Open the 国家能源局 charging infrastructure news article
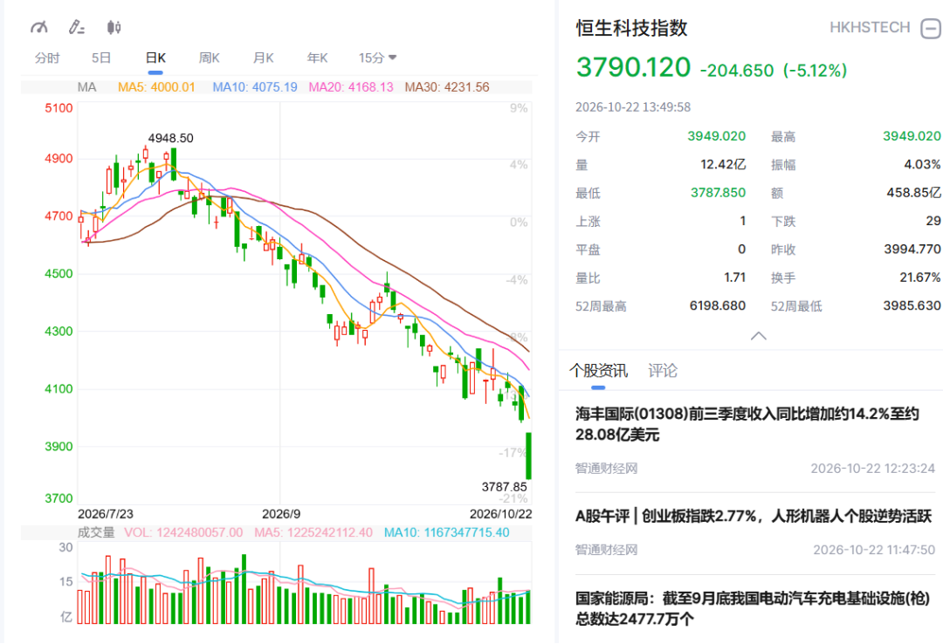 click(x=753, y=608)
